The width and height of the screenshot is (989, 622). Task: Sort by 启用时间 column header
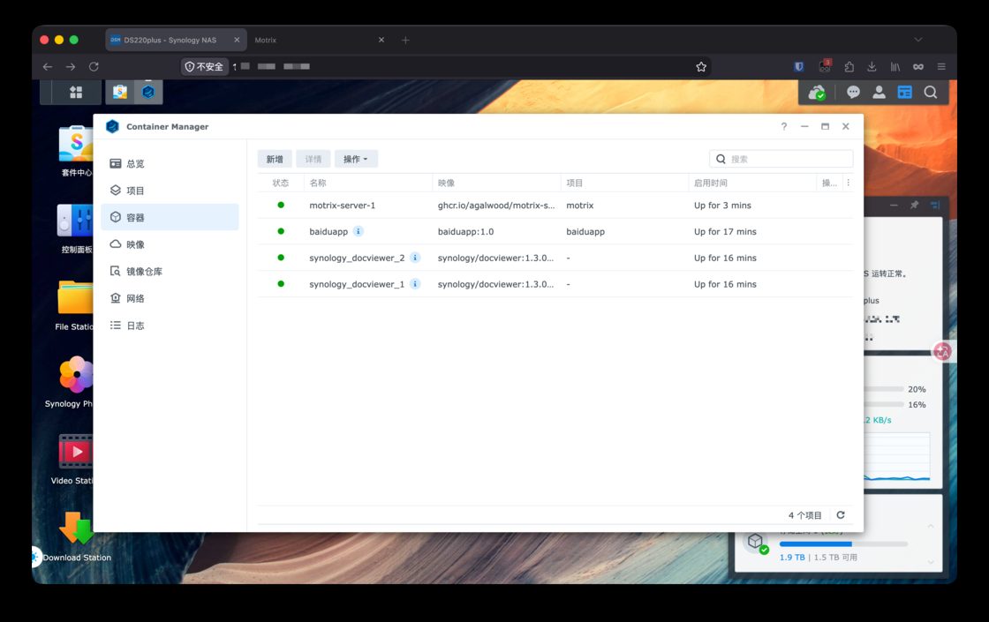pos(752,183)
